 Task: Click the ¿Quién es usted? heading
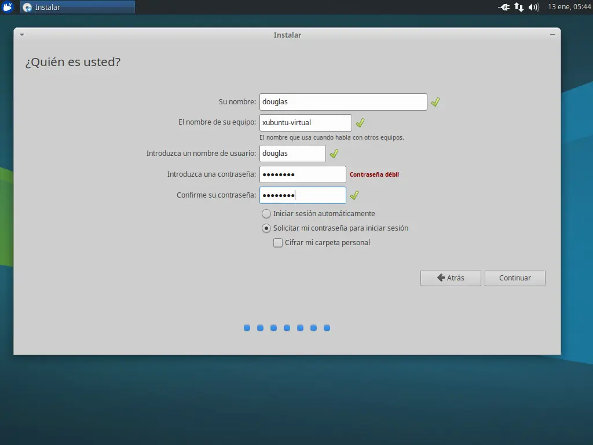pyautogui.click(x=72, y=61)
